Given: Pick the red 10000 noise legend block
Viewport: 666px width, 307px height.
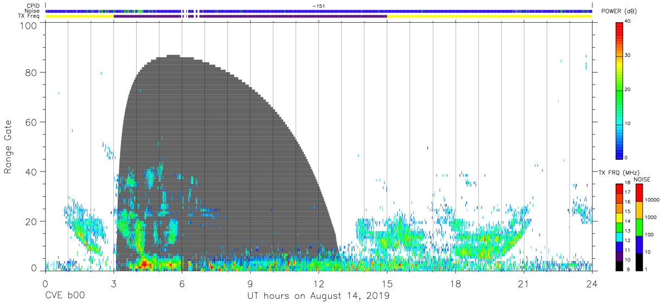Looking at the screenshot, I should [x=639, y=193].
